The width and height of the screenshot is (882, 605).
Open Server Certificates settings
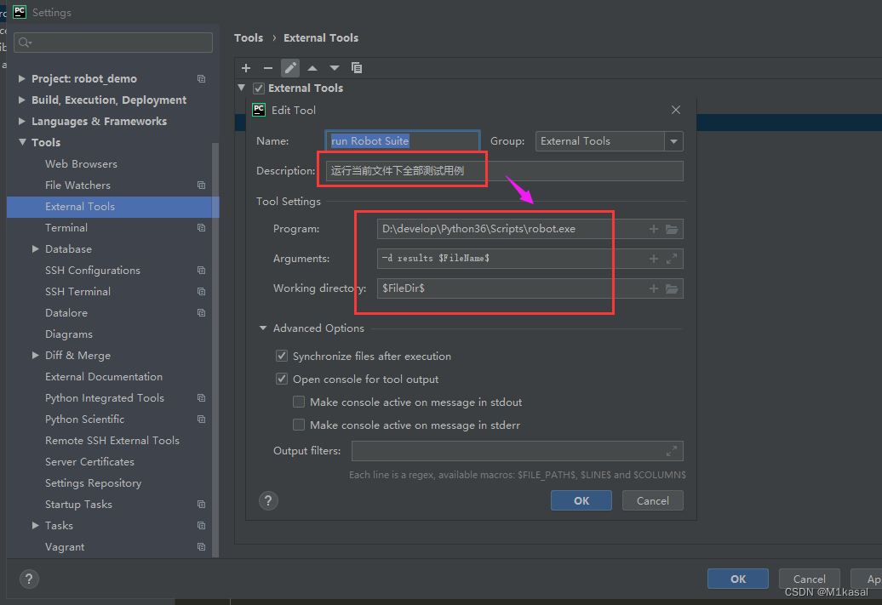(89, 462)
